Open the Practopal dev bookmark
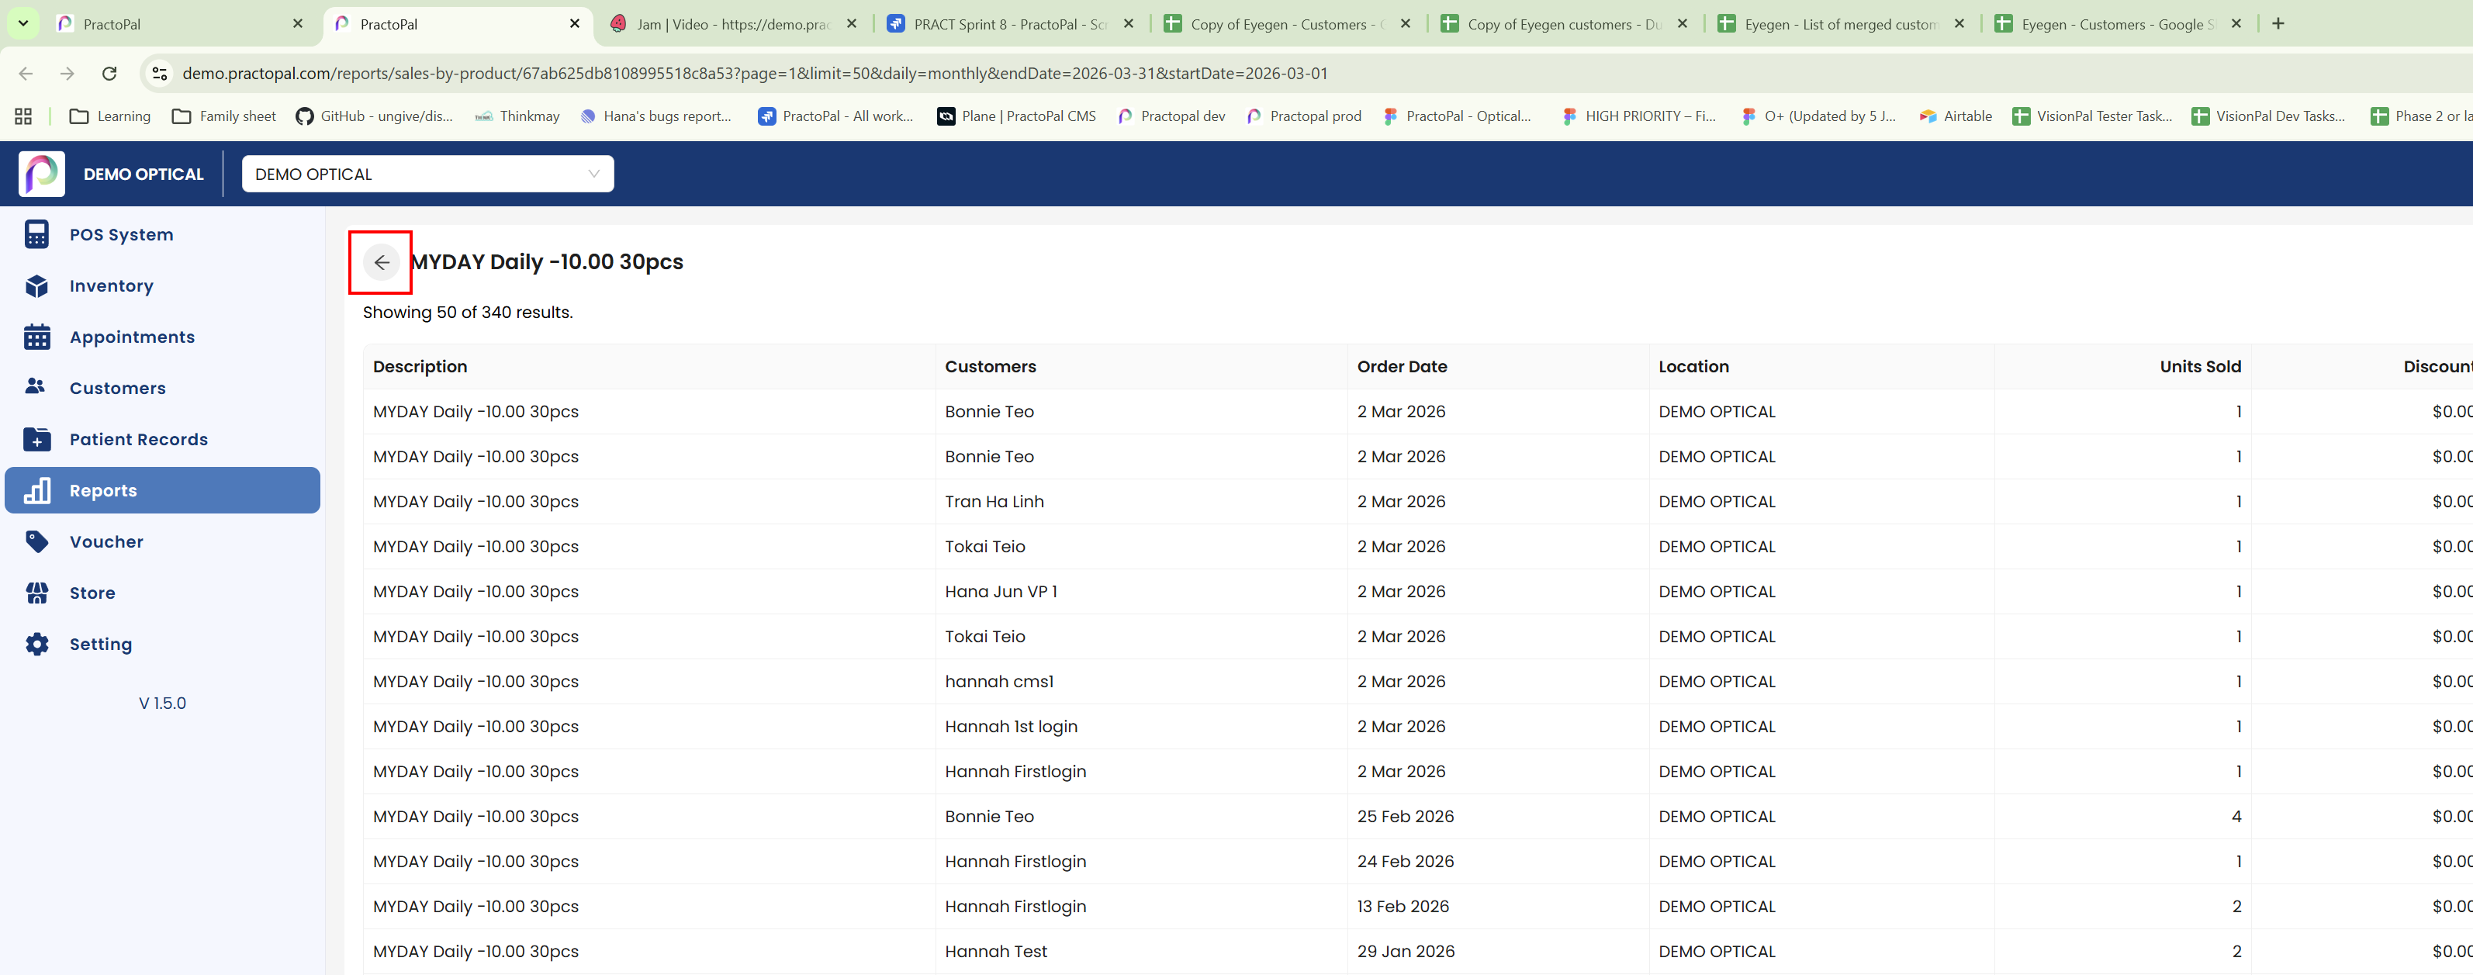Viewport: 2473px width, 975px height. click(1171, 116)
